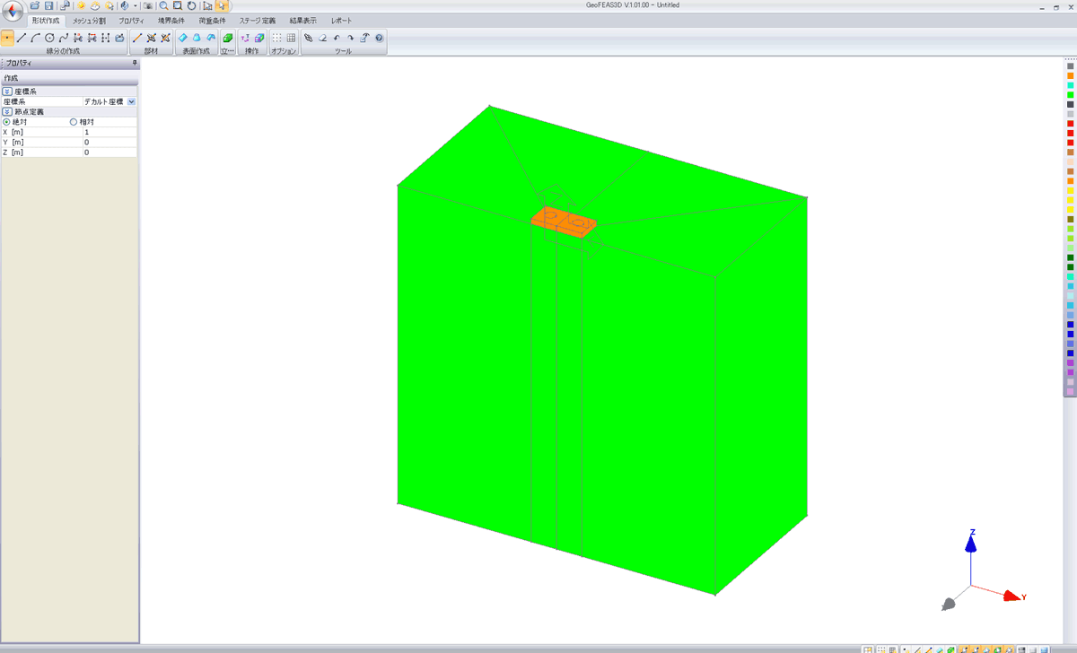Click the undo arrow icon
This screenshot has height=653, width=1077.
click(x=337, y=38)
